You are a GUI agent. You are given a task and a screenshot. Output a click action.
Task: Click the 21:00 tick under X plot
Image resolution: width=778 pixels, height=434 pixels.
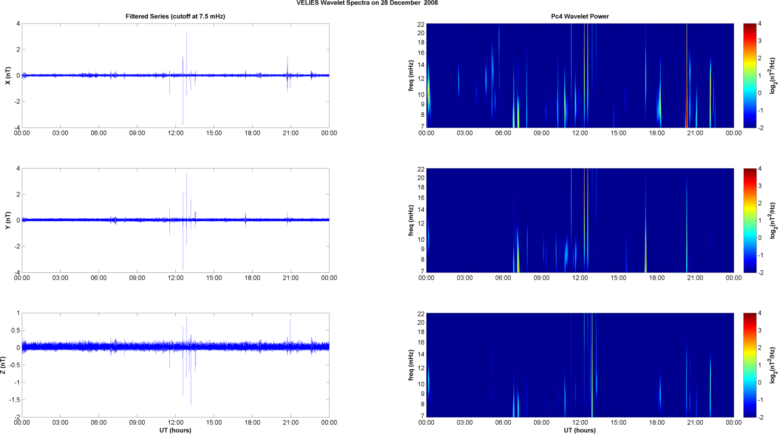pos(291,133)
